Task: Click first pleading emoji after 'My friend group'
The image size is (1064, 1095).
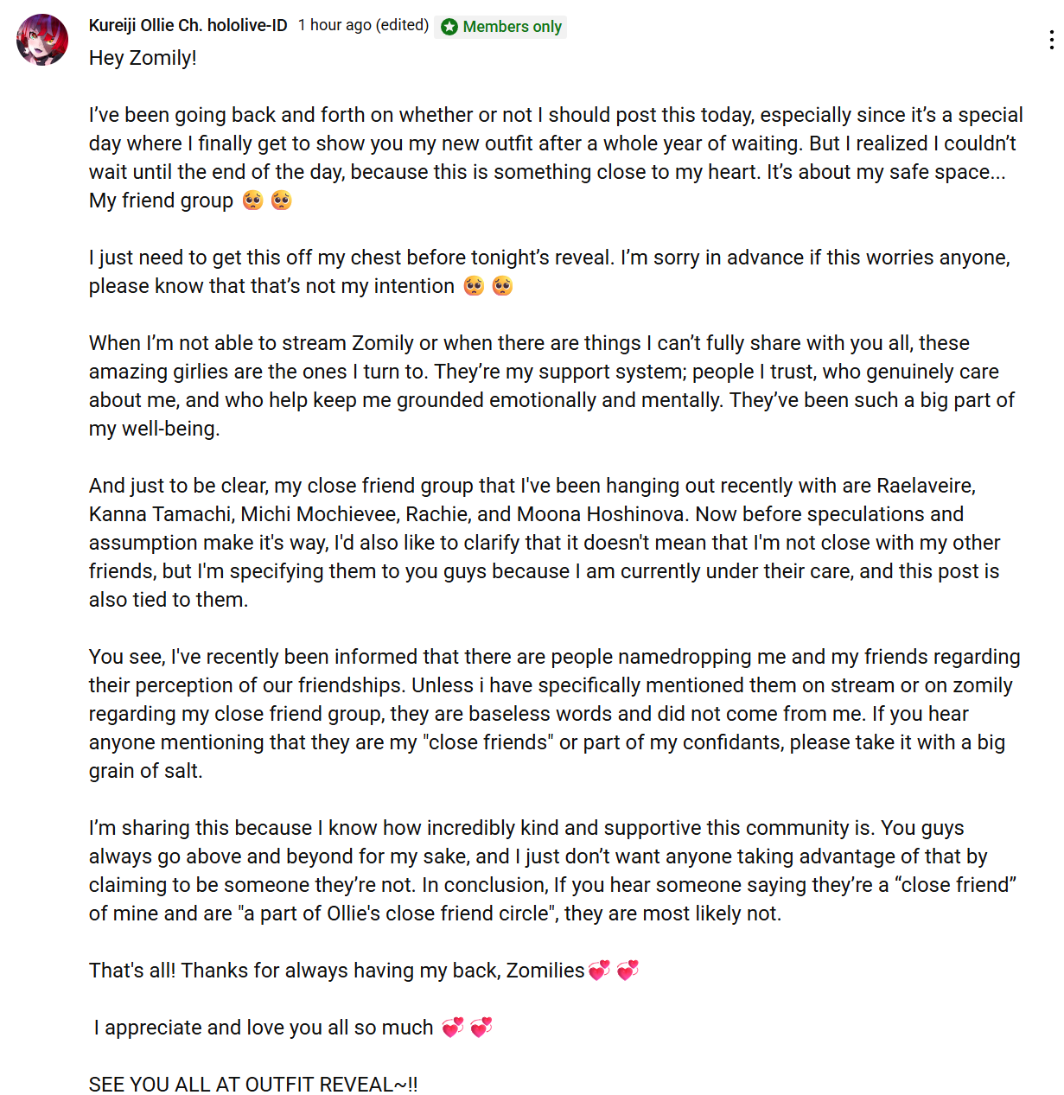Action: (252, 201)
